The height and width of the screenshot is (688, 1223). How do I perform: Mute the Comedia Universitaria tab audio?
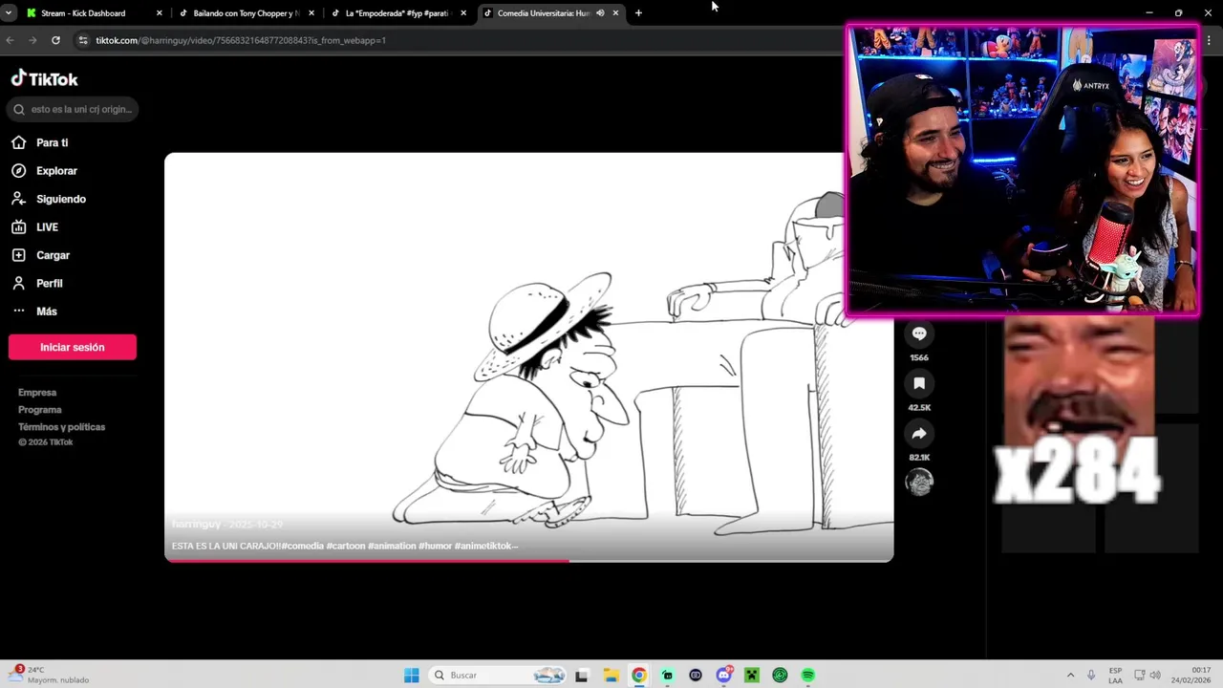point(600,13)
